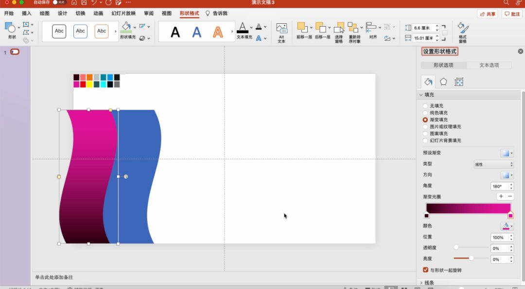The image size is (525, 289).
Task: Expand the 线条 section
Action: pos(427,283)
